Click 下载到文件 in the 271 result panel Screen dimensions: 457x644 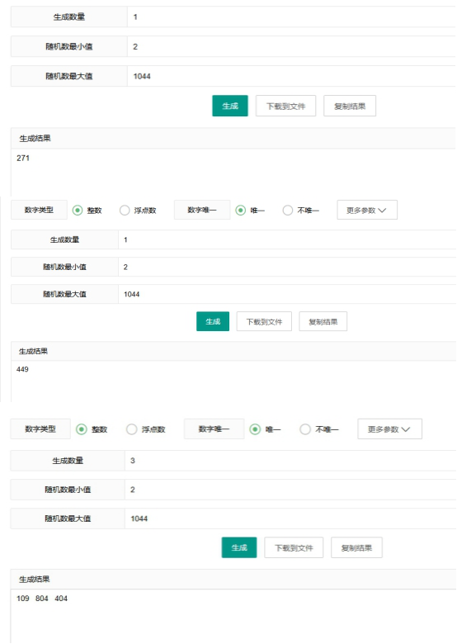[x=285, y=106]
